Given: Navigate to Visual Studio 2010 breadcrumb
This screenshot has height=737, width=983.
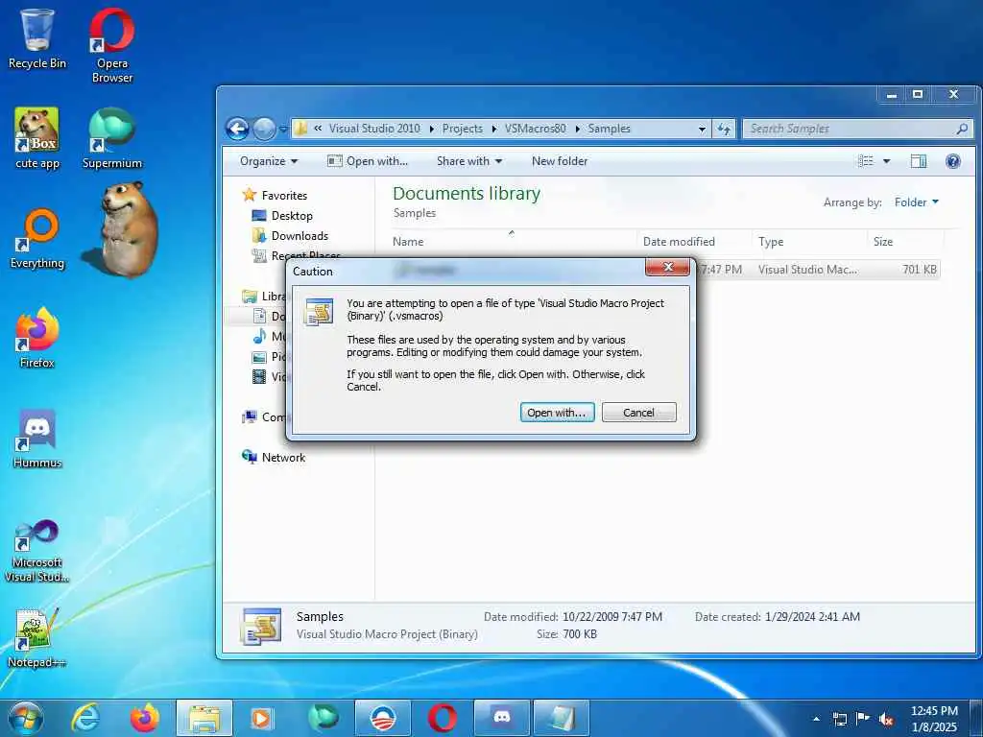Looking at the screenshot, I should 374,129.
